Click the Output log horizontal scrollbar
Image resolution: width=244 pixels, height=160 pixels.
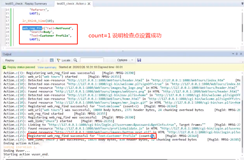(x=87, y=159)
